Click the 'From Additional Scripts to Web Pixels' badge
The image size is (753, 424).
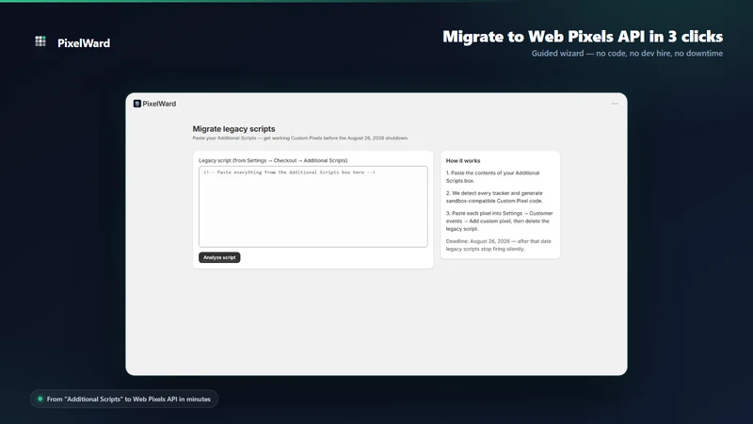[x=124, y=399]
